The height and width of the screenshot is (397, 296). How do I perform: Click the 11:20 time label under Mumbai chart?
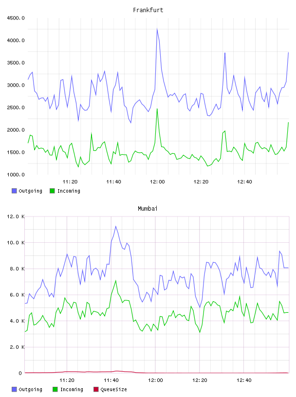pos(67,380)
